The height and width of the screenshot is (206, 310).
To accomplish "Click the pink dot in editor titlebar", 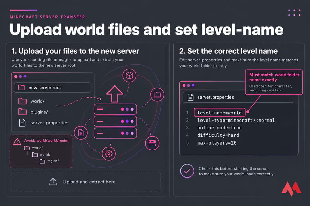I will [x=184, y=85].
